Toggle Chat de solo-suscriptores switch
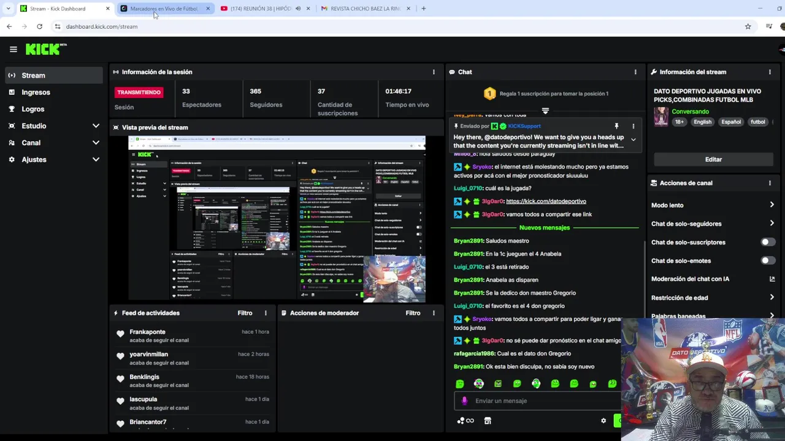 click(x=767, y=243)
